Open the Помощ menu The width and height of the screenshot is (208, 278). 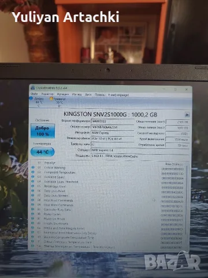tap(100, 95)
